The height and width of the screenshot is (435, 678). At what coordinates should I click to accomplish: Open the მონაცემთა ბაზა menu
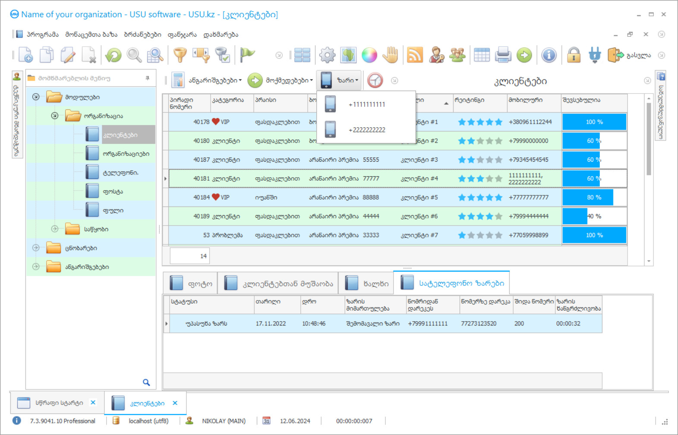[91, 34]
